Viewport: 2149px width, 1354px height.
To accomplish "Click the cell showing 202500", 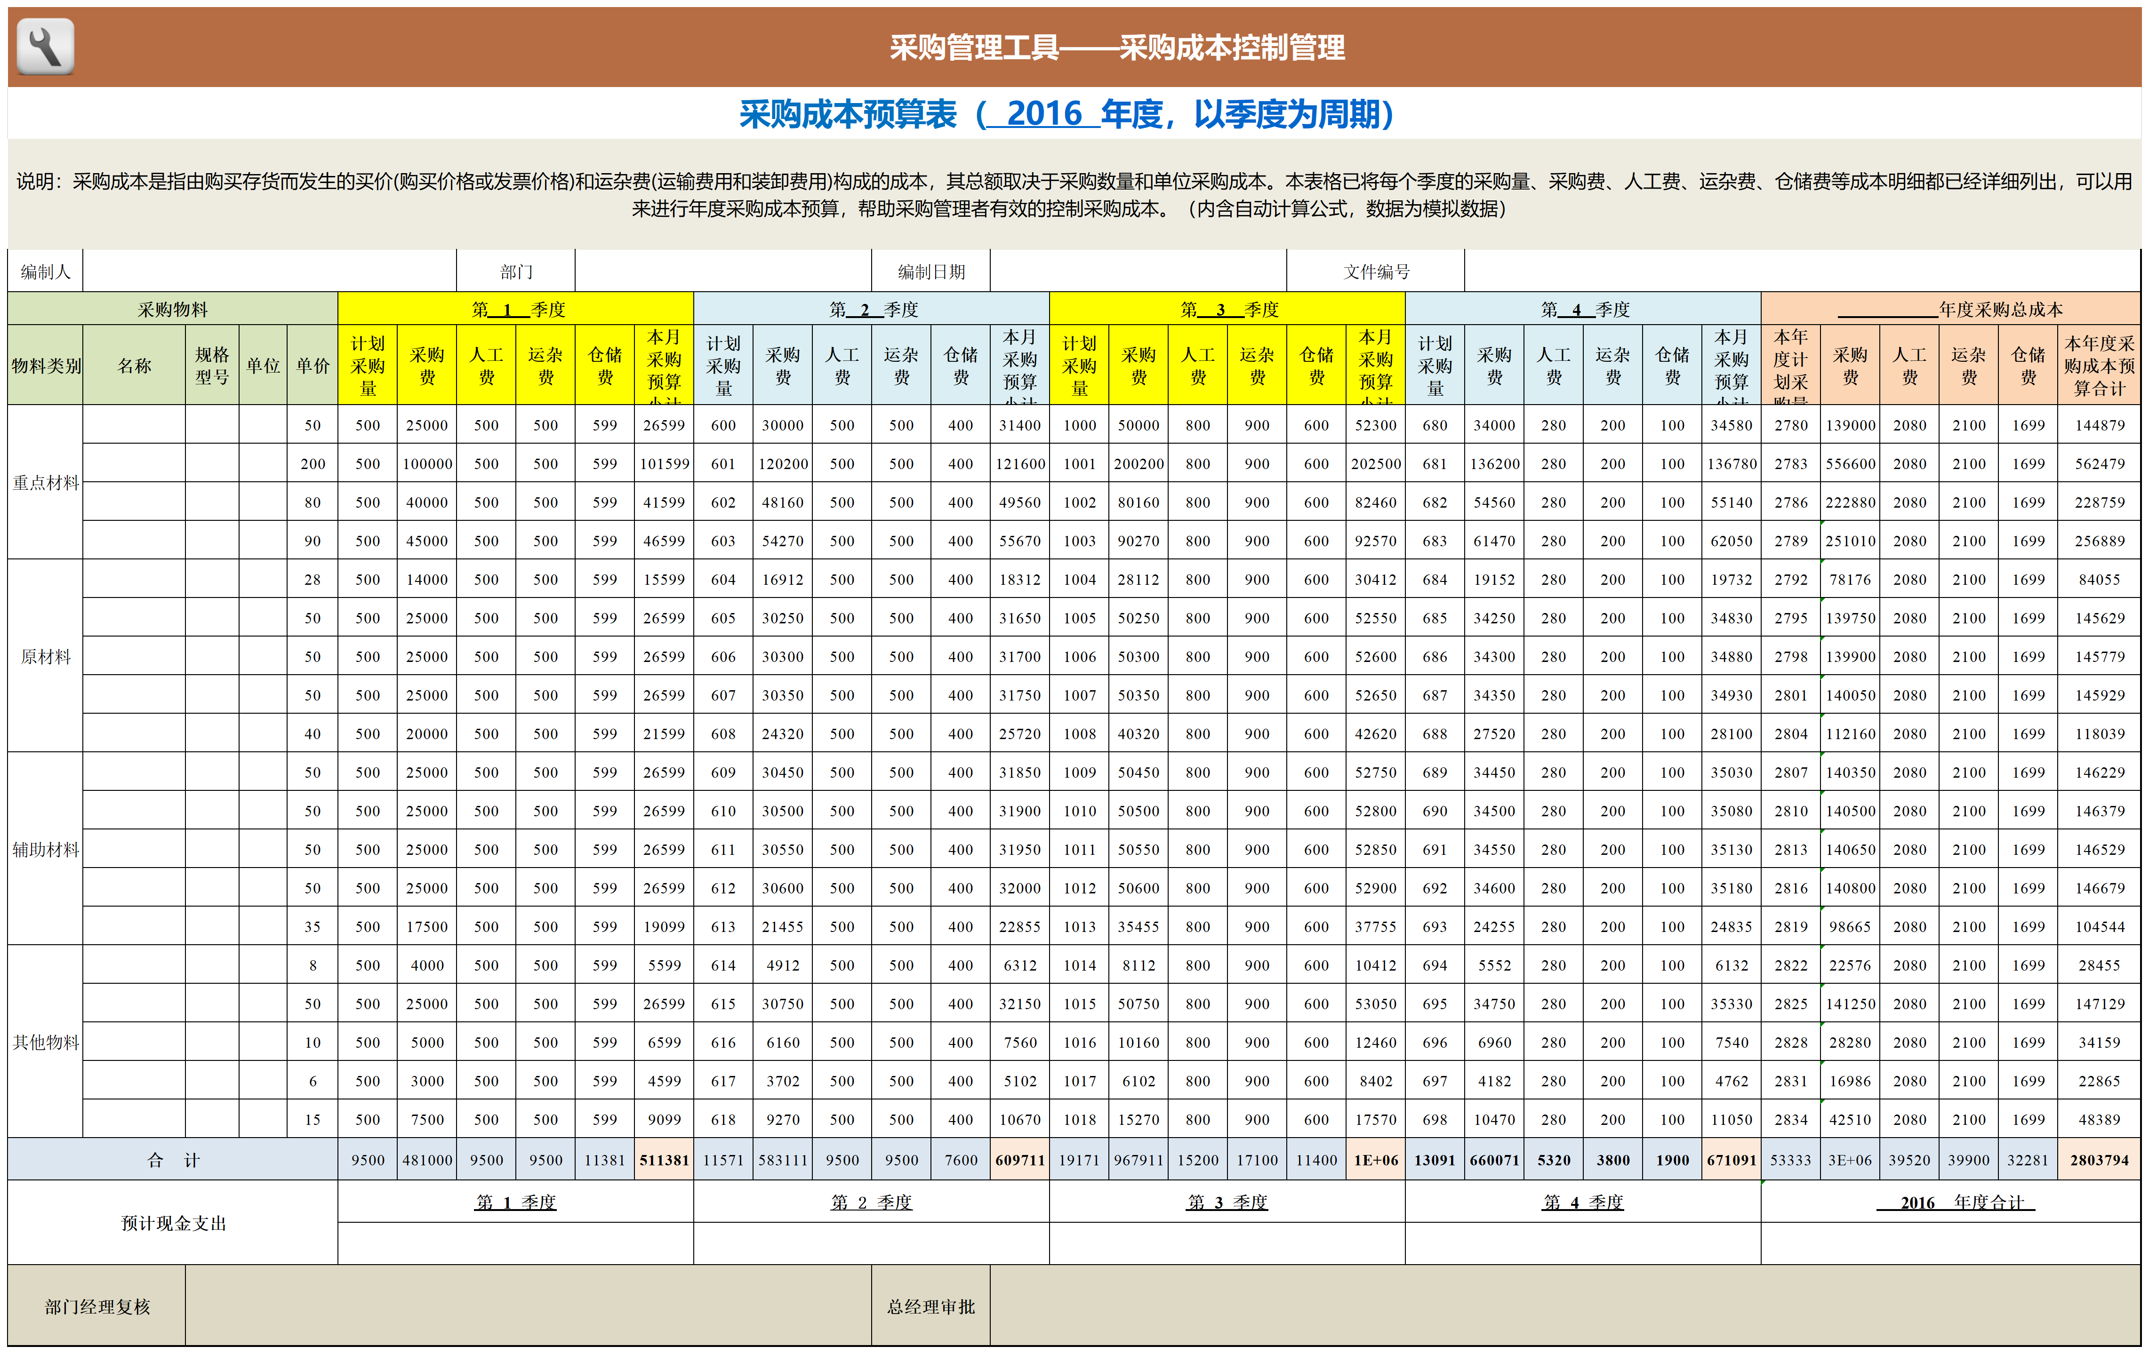I will 1375,464.
